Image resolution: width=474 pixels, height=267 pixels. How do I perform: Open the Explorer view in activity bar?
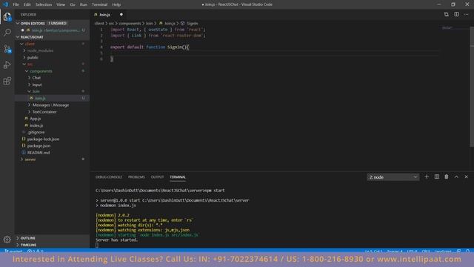[x=7, y=16]
